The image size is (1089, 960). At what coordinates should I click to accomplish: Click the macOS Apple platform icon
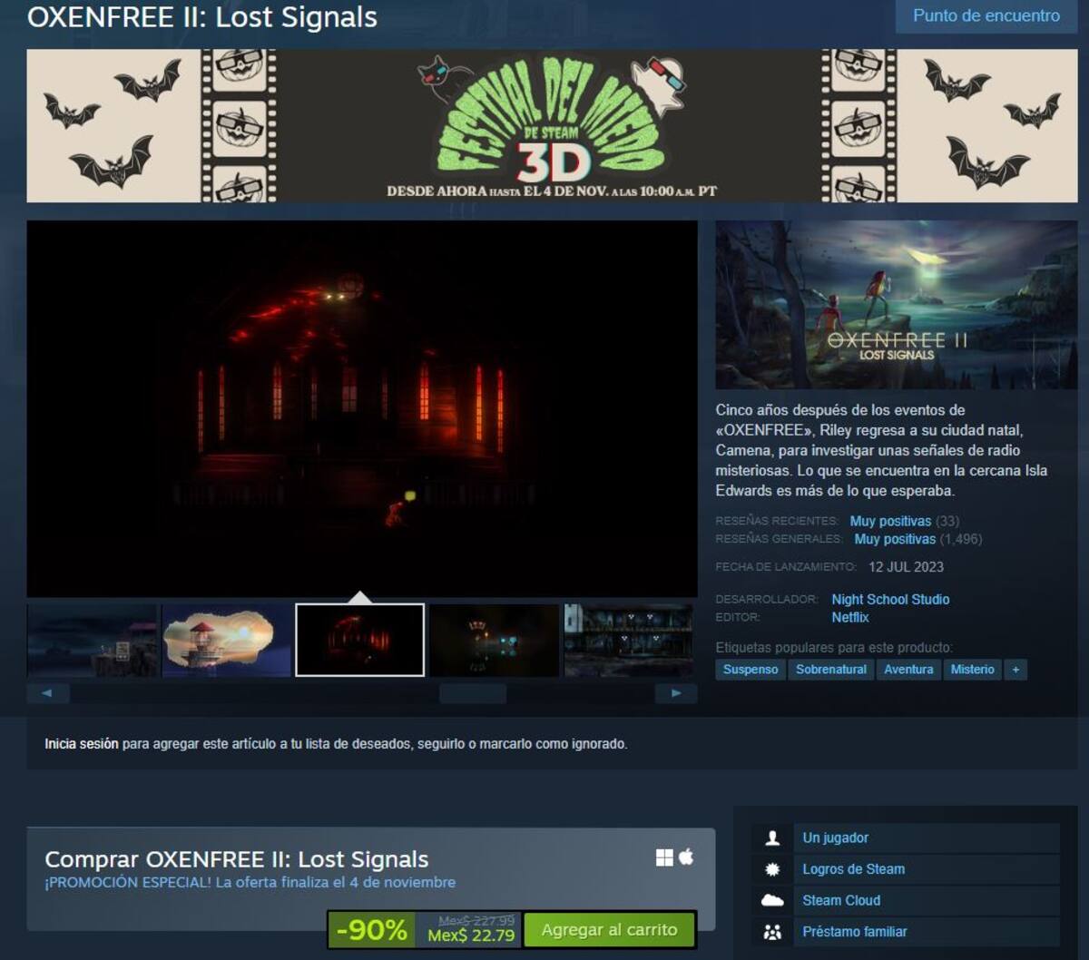coord(686,857)
